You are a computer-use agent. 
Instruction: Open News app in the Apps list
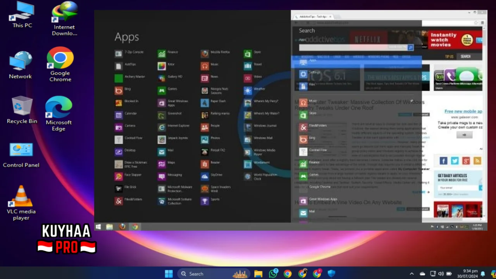coord(210,77)
